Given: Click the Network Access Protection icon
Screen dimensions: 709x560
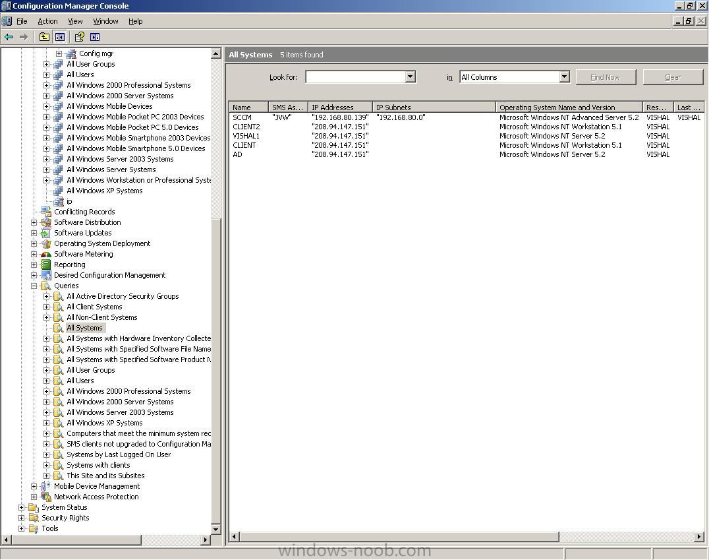Looking at the screenshot, I should click(x=46, y=497).
